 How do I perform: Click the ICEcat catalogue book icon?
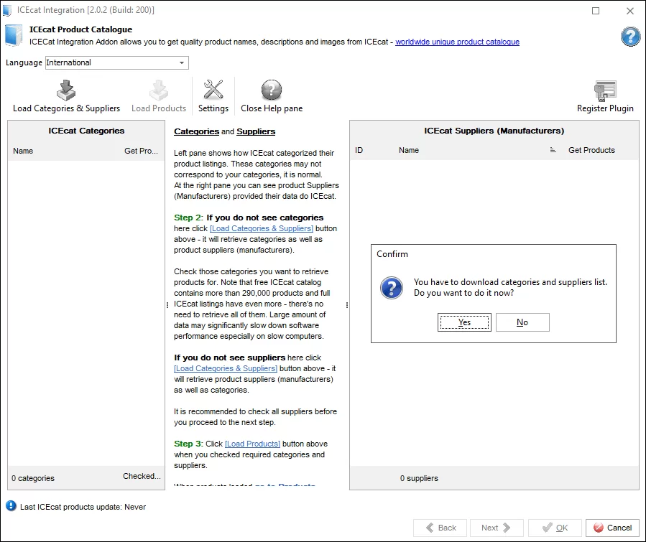pyautogui.click(x=14, y=35)
